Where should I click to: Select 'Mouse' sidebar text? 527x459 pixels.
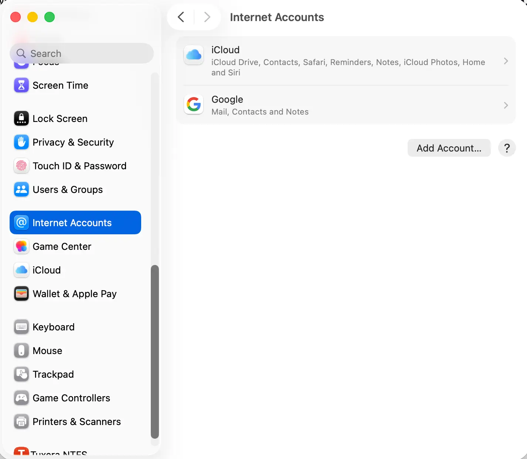point(47,351)
